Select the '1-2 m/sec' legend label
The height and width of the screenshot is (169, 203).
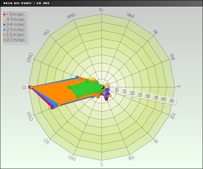(15, 34)
